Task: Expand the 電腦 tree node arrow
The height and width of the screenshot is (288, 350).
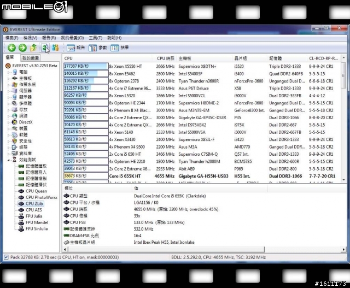Action: [x=9, y=72]
